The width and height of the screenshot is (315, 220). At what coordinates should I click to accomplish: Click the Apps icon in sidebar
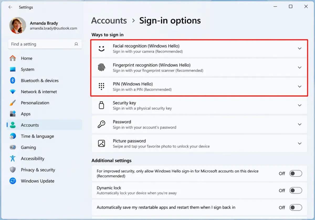pos(13,114)
